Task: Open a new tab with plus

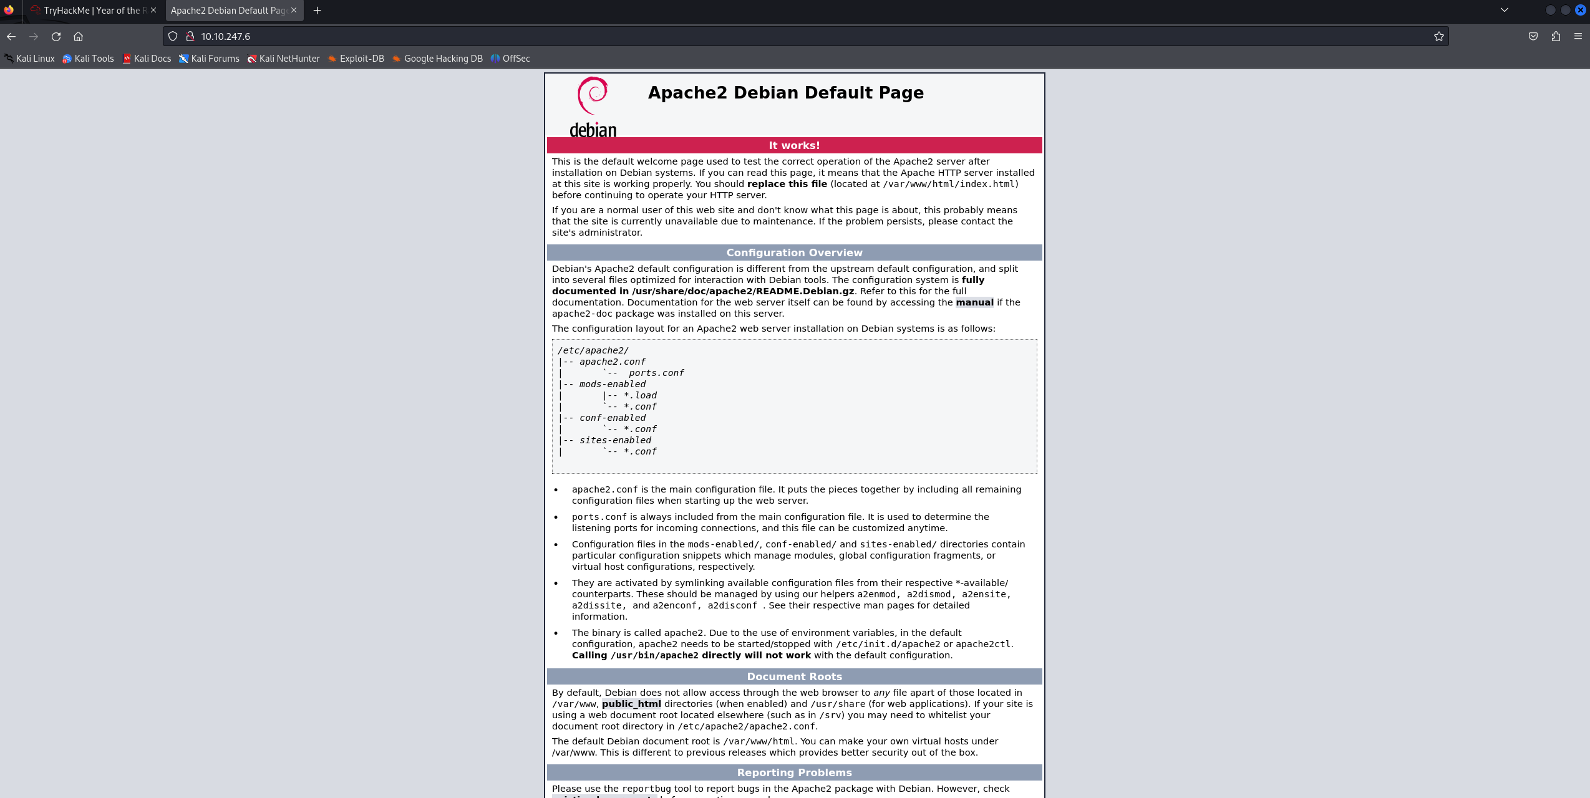Action: [317, 11]
